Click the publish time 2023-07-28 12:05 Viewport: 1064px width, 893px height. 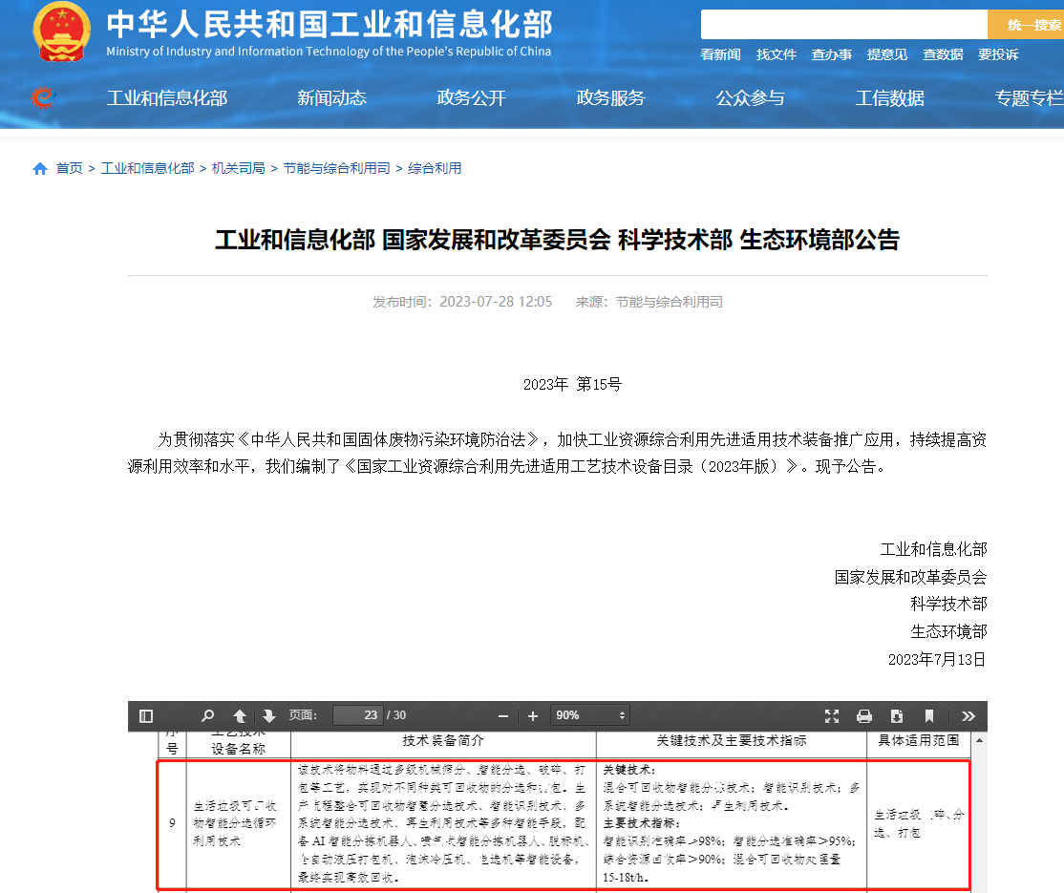pyautogui.click(x=496, y=302)
